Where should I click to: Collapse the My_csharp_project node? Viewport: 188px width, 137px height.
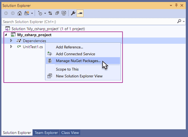(6, 35)
